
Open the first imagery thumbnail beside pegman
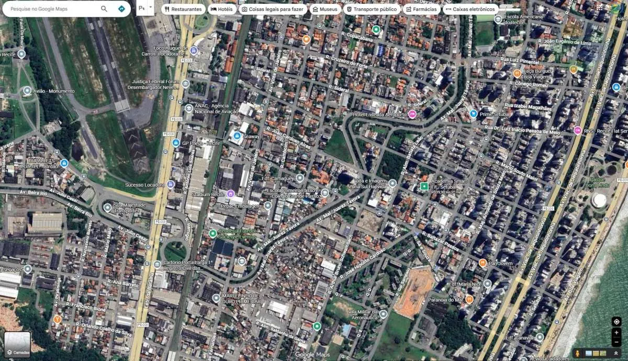(x=589, y=354)
